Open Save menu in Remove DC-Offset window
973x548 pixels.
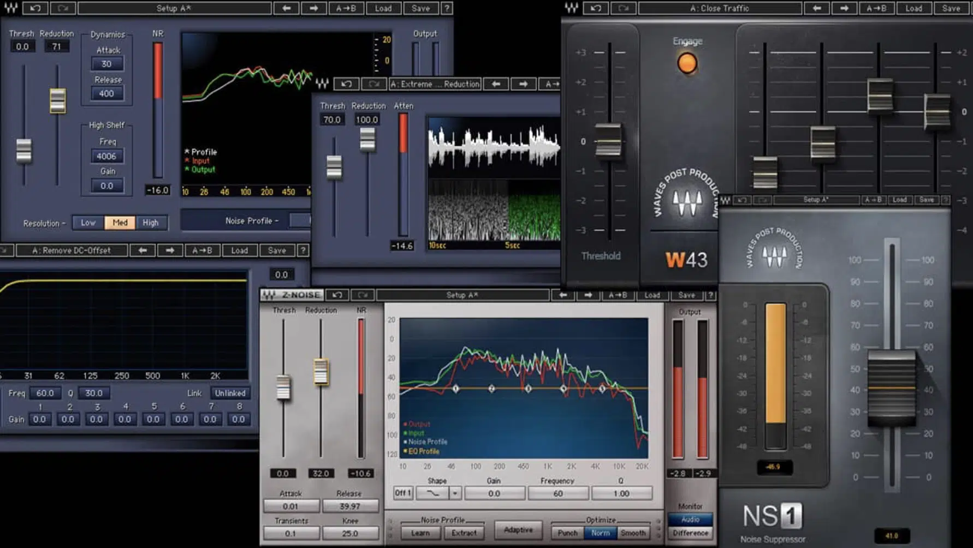[x=277, y=251]
